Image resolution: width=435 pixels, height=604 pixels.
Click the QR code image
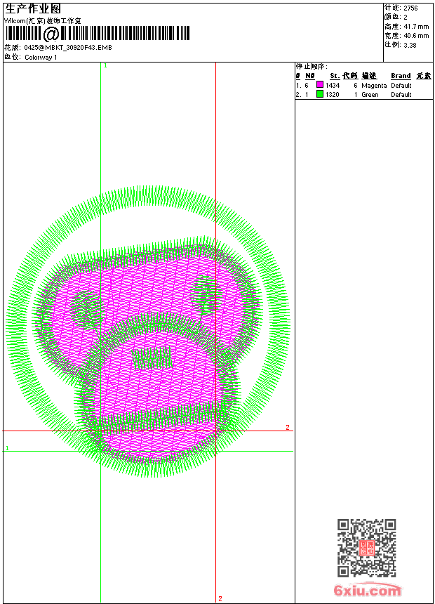coord(366,548)
